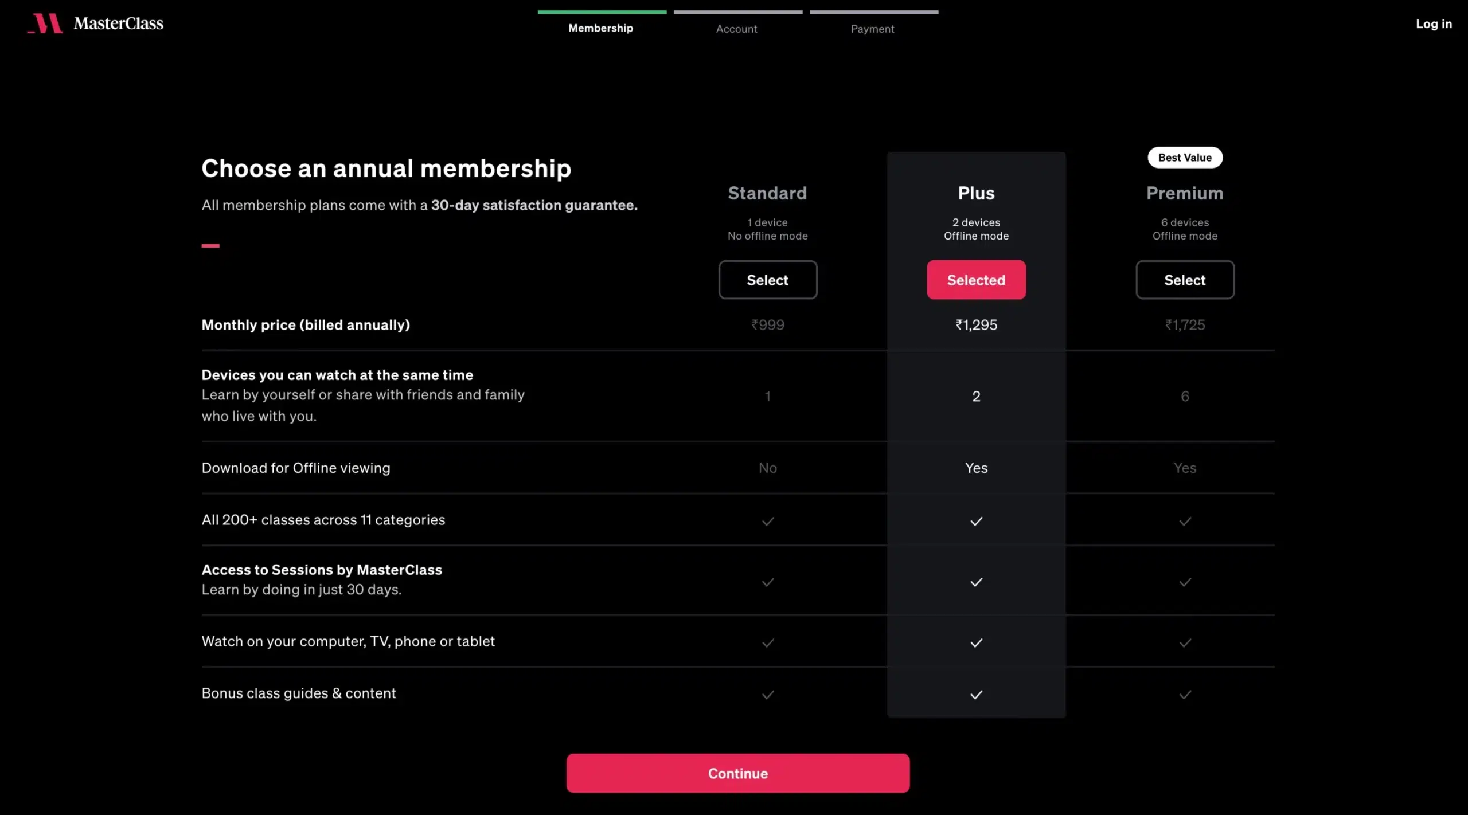Screen dimensions: 1468x815
Task: Select the Premium membership plan
Action: coord(1185,280)
